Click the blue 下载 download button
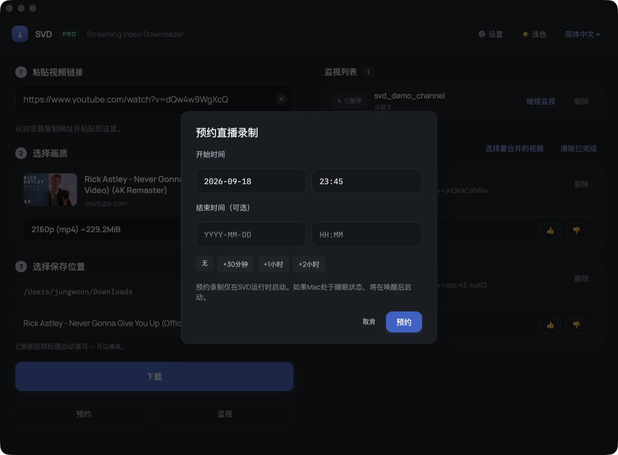 [154, 376]
